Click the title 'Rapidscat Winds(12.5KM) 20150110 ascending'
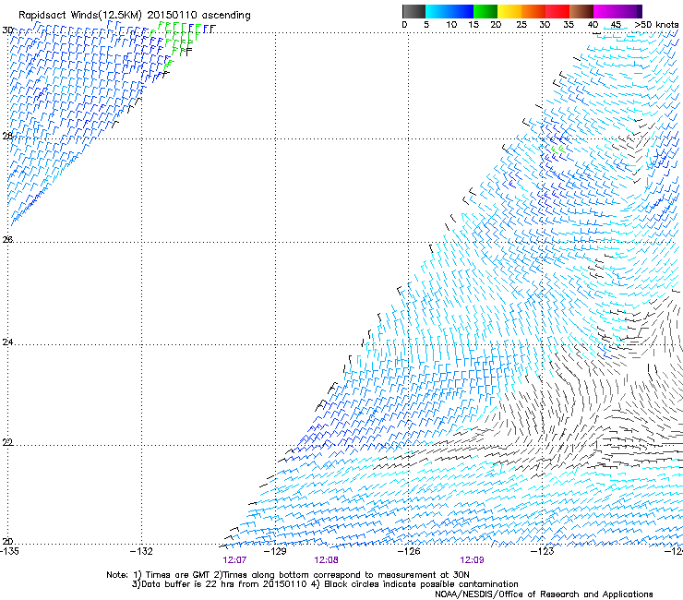683x600 pixels. coord(135,16)
